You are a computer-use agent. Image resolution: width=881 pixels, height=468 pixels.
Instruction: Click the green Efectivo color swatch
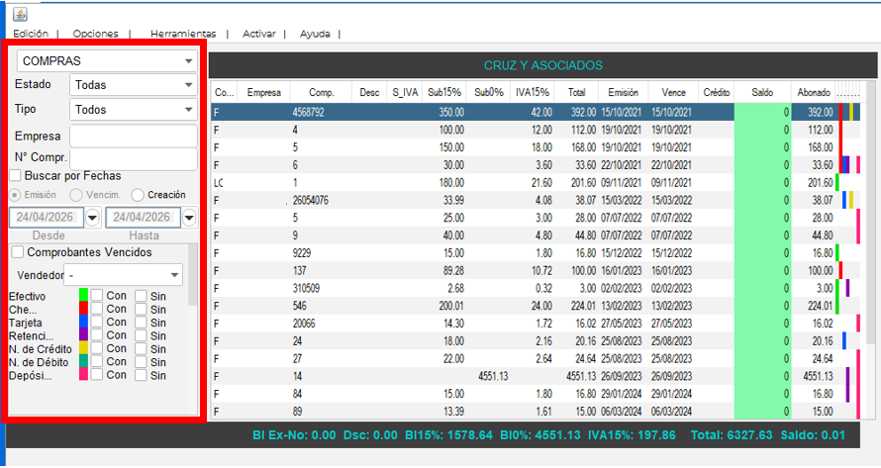click(x=84, y=295)
